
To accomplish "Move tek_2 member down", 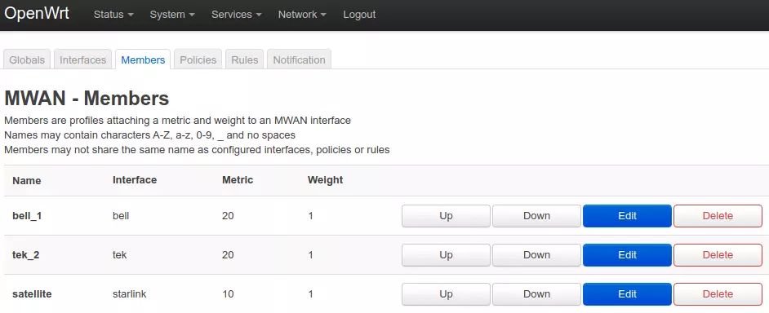I will click(x=536, y=255).
